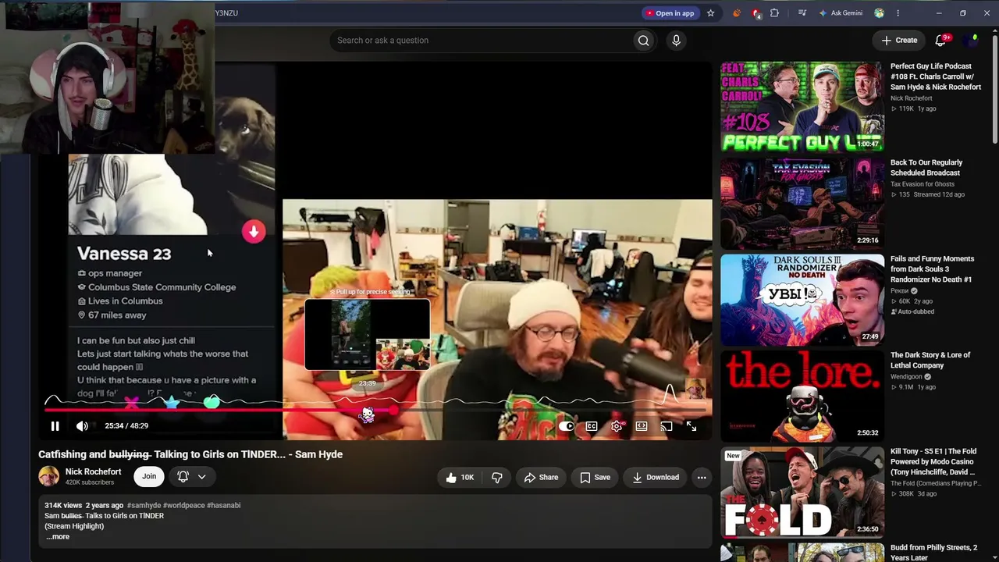Click the red down-arrow button on Tinder profile

(253, 232)
